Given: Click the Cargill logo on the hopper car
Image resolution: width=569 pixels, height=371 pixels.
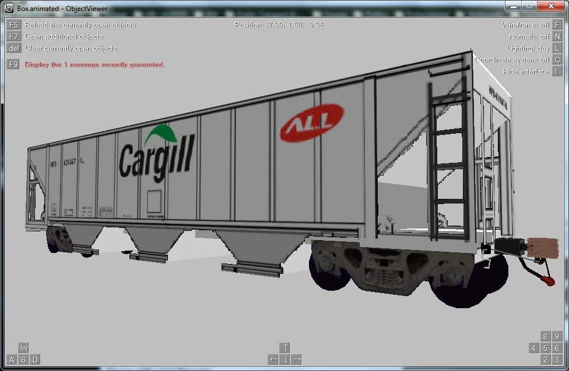Looking at the screenshot, I should coord(157,154).
